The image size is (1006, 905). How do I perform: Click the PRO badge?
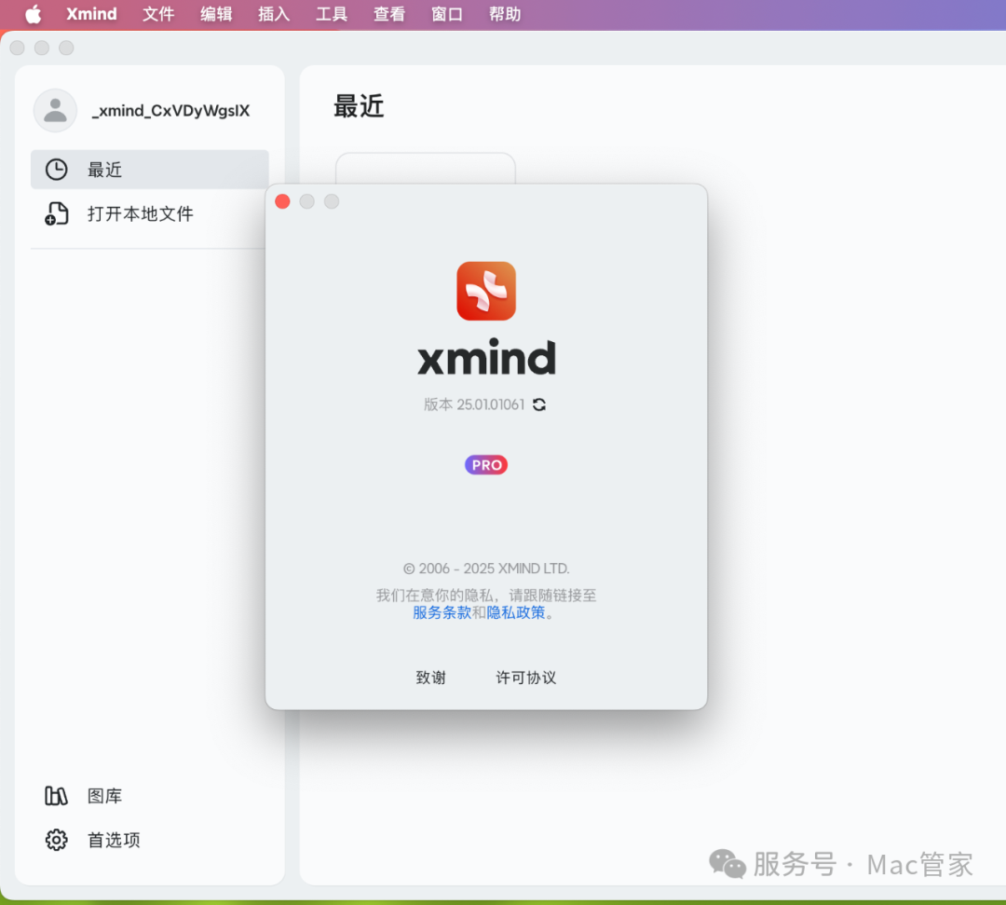coord(486,465)
